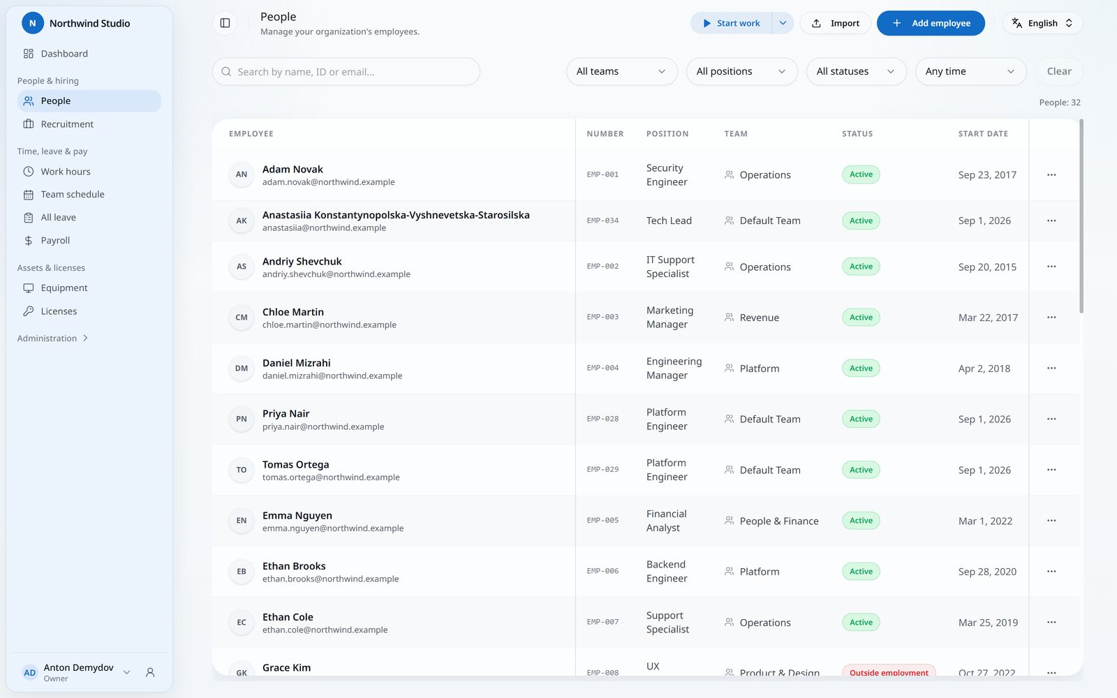1117x698 pixels.
Task: Open the All teams filter dropdown
Action: (621, 71)
